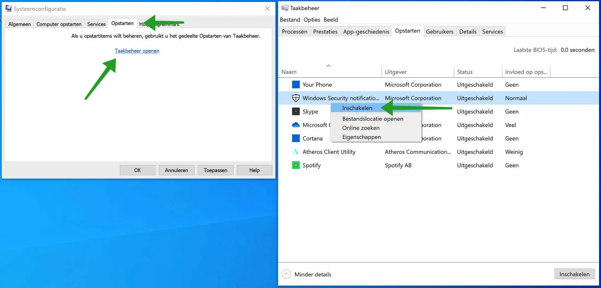Image resolution: width=601 pixels, height=288 pixels.
Task: Click the Atheros Client Utility icon
Action: tap(296, 152)
